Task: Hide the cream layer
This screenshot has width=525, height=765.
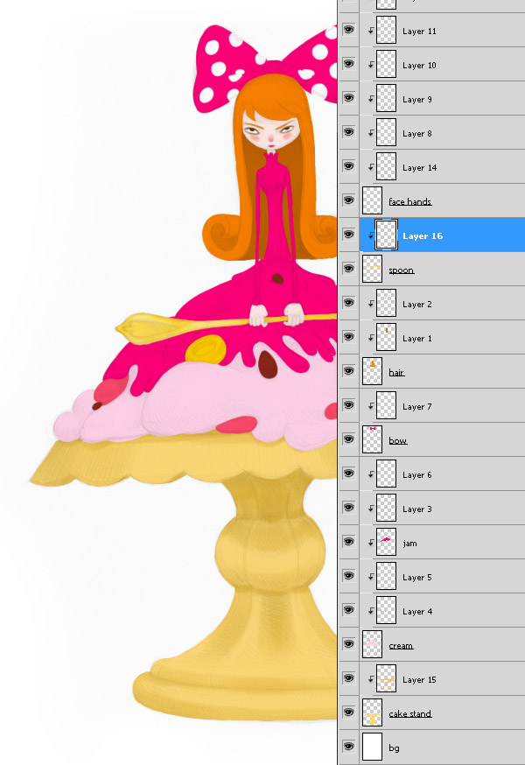Action: pos(348,644)
